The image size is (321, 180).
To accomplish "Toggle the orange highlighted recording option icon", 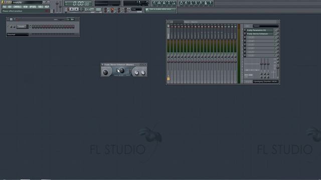I will [x=112, y=9].
